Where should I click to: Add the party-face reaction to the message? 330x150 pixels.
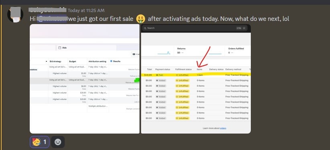tap(39, 142)
